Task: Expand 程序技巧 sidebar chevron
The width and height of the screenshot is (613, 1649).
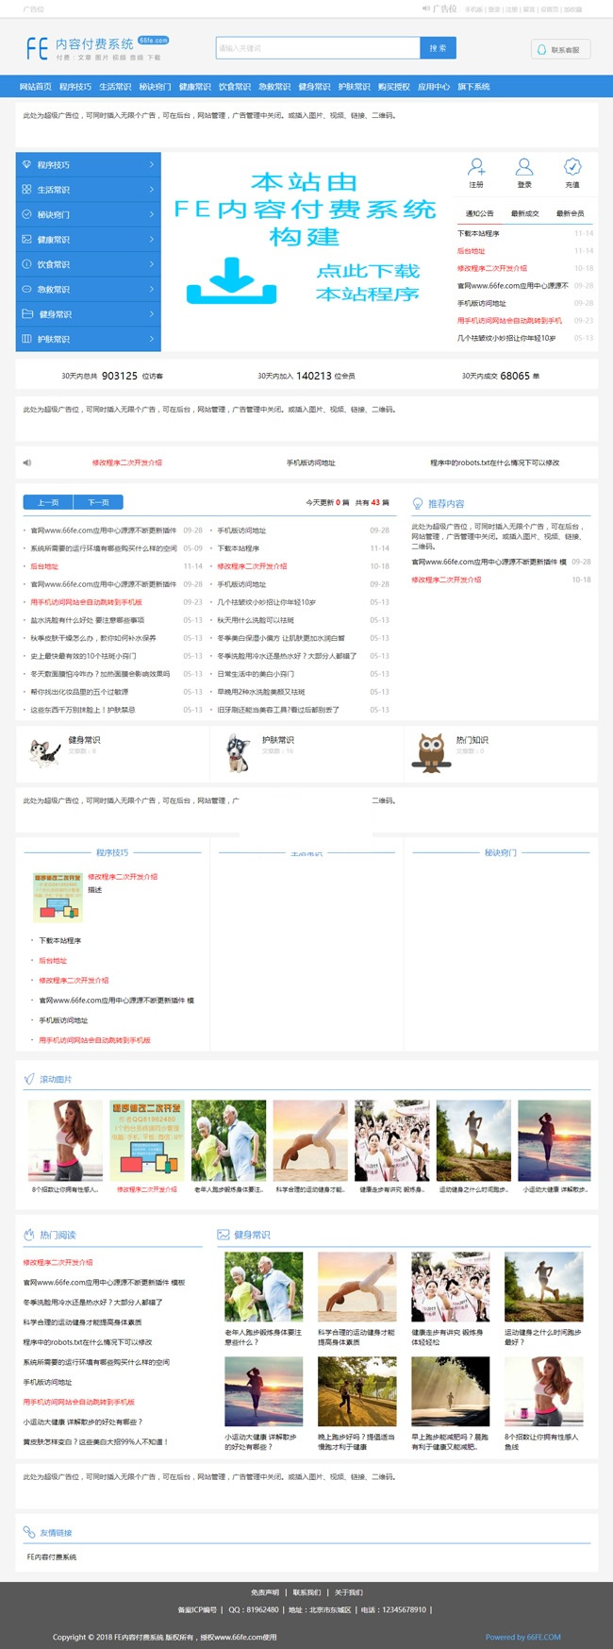Action: tap(151, 164)
